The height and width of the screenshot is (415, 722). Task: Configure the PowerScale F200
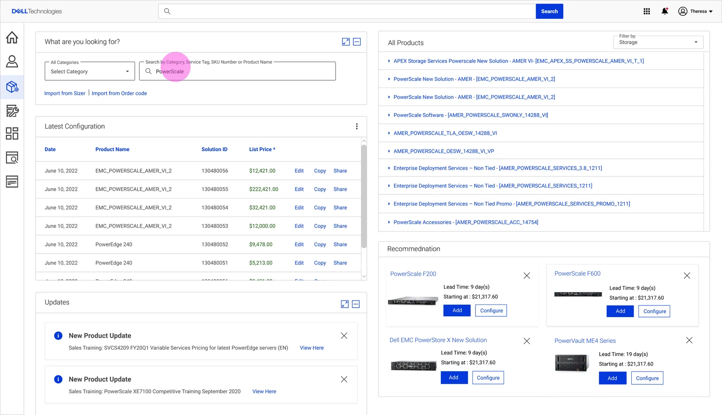[x=491, y=310]
